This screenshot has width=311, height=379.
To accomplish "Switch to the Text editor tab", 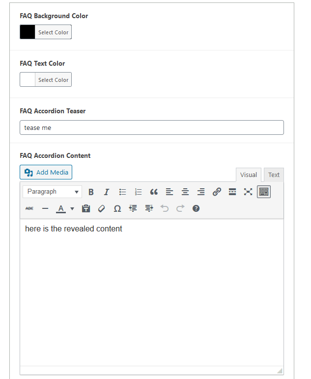I will (x=274, y=175).
